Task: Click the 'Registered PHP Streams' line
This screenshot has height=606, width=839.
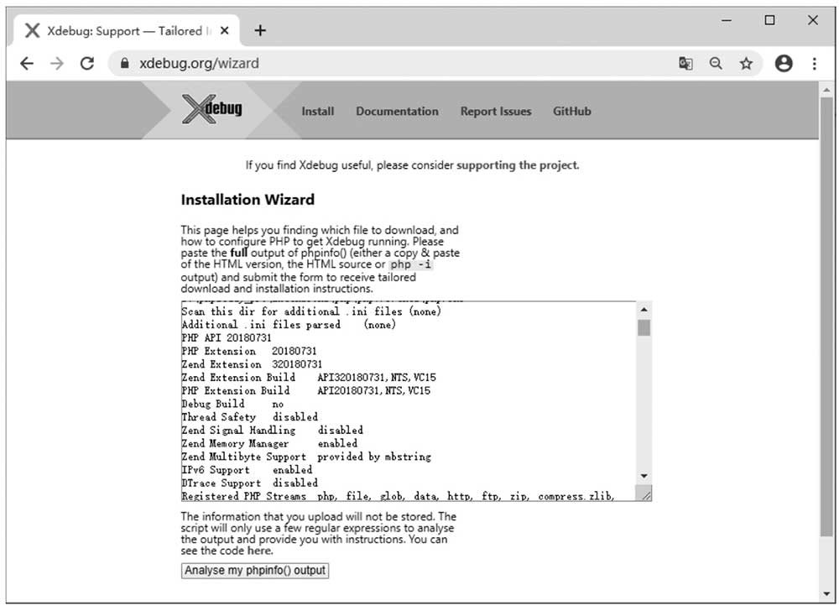Action: 398,496
